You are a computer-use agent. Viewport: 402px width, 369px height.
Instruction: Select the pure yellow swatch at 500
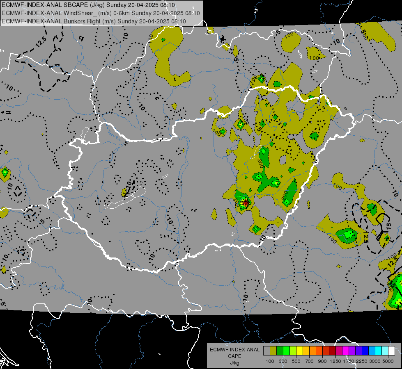[299, 351]
